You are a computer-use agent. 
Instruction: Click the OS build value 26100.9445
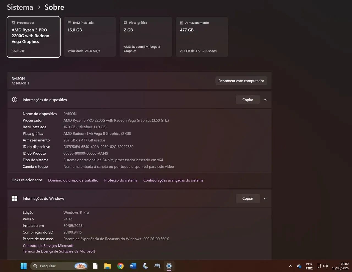pos(73,232)
